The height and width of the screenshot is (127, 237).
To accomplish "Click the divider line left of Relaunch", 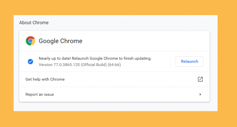I will (170, 61).
